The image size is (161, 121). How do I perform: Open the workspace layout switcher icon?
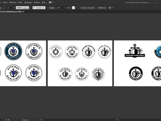(x=50, y=2)
